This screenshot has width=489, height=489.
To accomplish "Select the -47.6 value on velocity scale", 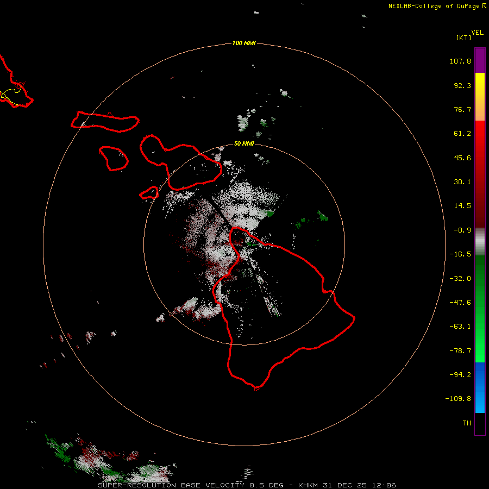I will click(x=460, y=303).
